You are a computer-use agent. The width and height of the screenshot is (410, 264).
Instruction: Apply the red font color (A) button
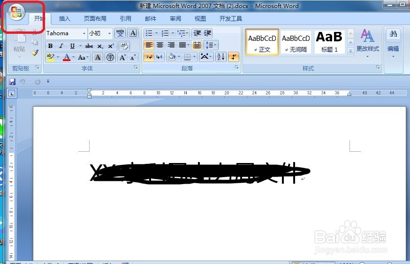(67, 57)
